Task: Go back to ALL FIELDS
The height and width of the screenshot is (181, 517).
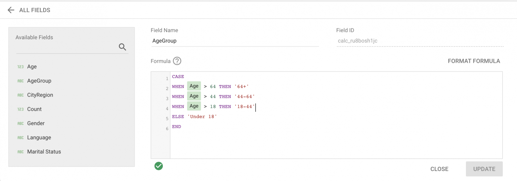Action: pyautogui.click(x=35, y=10)
